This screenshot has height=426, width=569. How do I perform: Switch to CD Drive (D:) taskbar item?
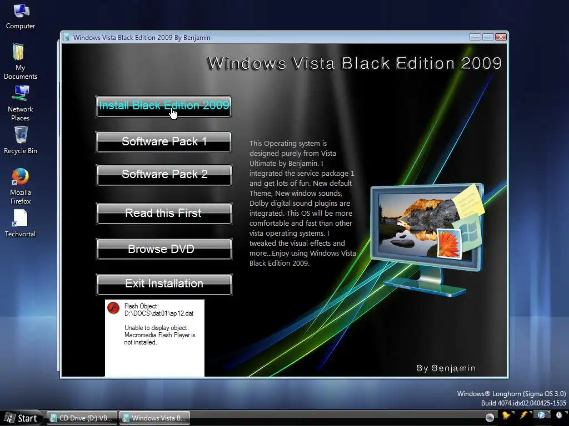(x=82, y=418)
